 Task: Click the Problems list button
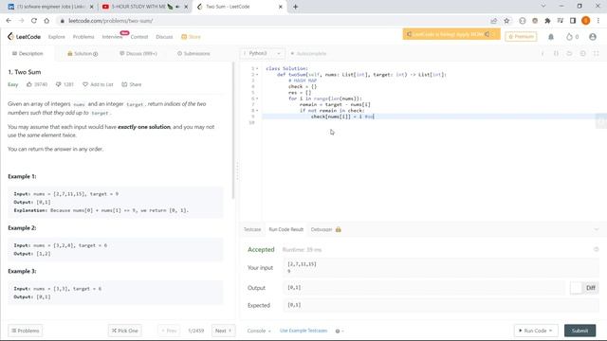click(26, 331)
